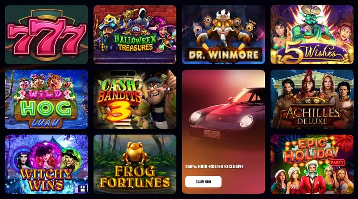Open the 777 slot game
Image resolution: width=358 pixels, height=199 pixels.
click(47, 35)
